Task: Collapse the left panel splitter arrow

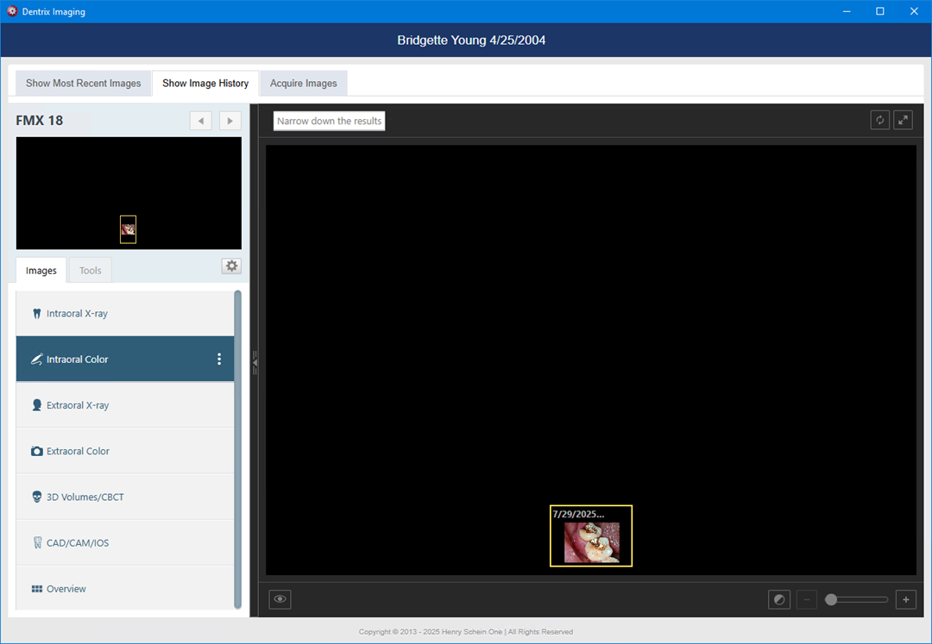Action: coord(255,361)
